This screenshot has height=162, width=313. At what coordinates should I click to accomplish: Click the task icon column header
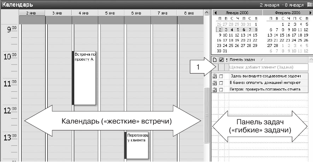215,59
